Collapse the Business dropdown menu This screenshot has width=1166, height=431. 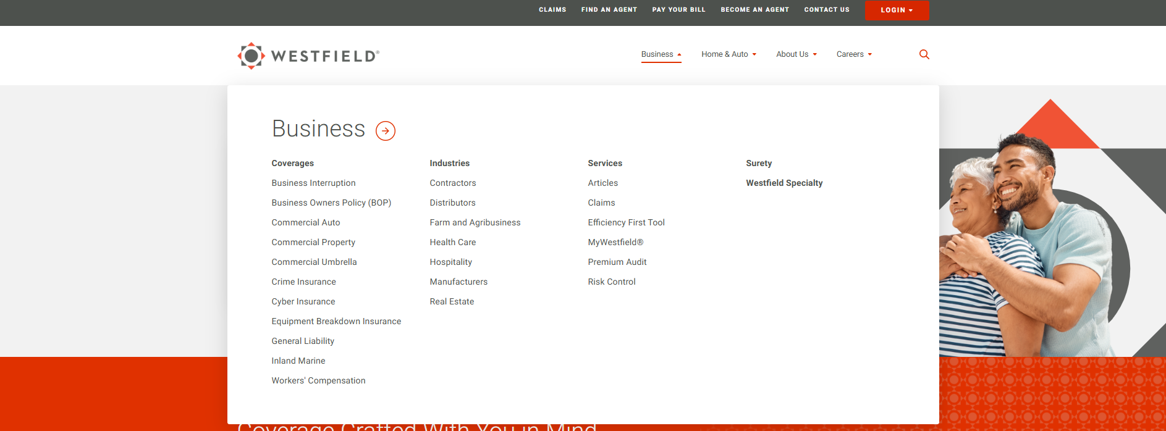coord(661,54)
